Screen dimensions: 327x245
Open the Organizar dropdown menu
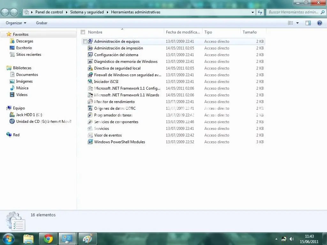pos(16,23)
